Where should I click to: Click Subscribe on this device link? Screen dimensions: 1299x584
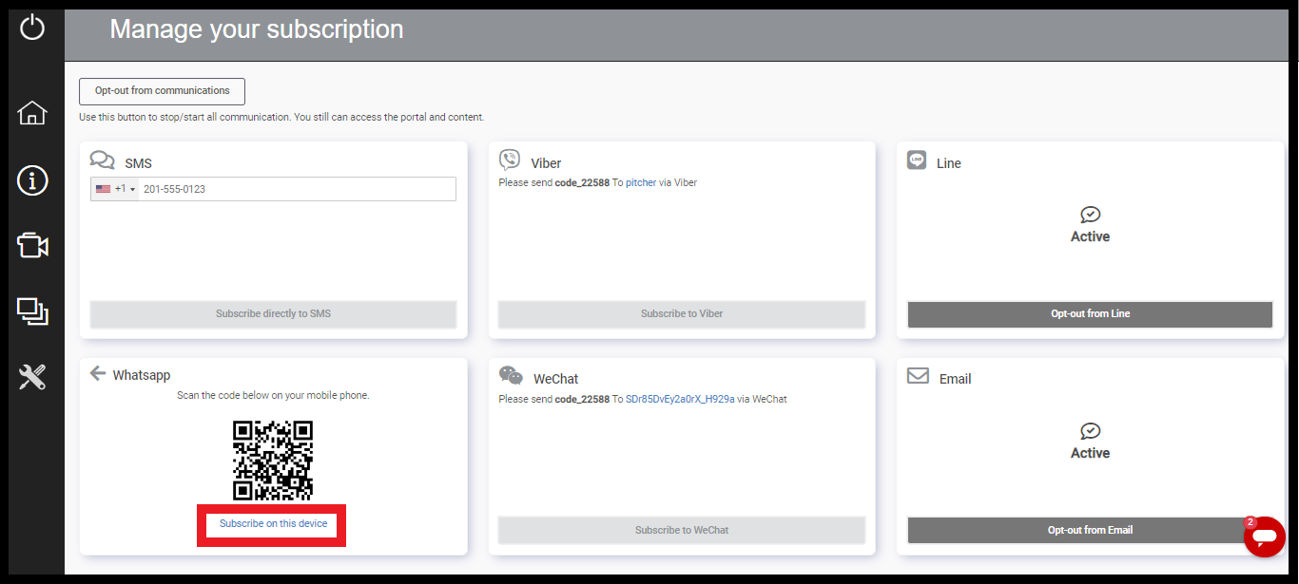273,524
